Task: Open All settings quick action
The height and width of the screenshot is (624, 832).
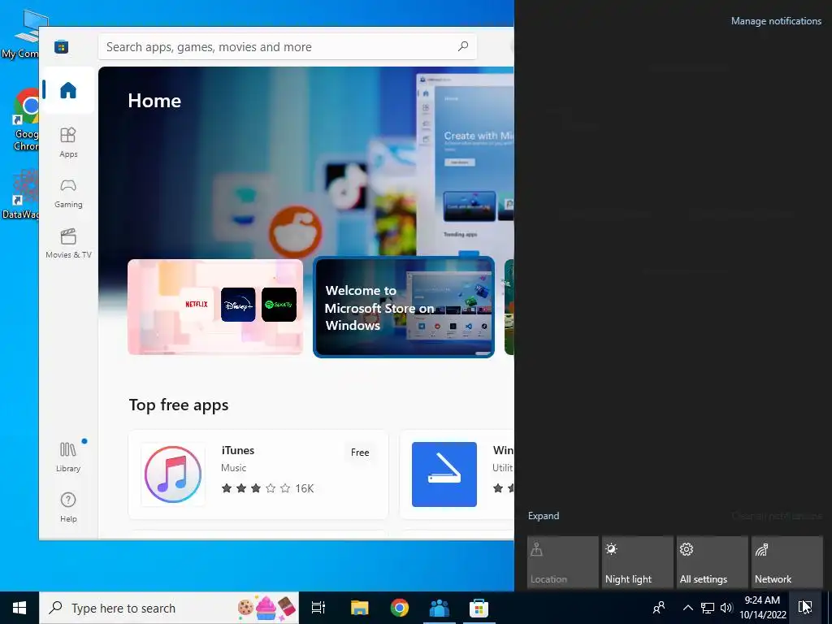Action: pos(712,562)
